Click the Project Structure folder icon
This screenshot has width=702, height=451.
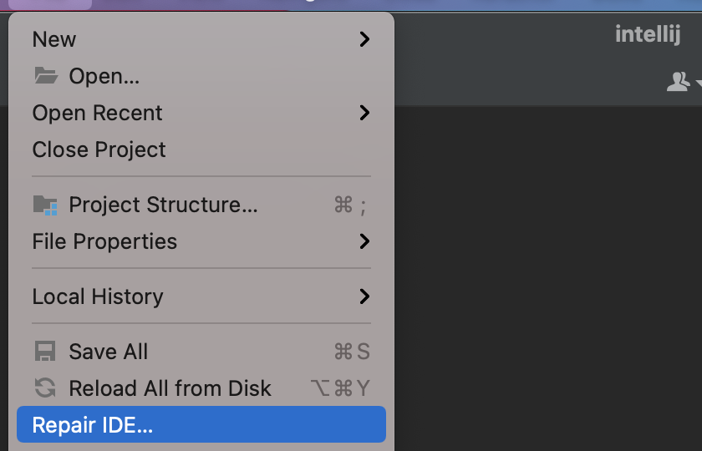pos(45,205)
